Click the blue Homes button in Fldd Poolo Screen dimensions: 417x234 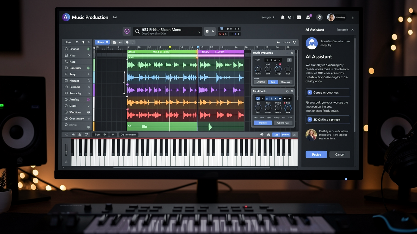[x=263, y=123]
